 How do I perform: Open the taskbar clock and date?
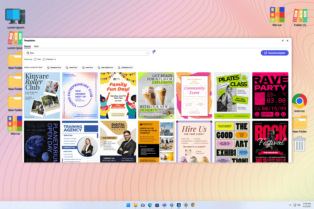pyautogui.click(x=307, y=205)
